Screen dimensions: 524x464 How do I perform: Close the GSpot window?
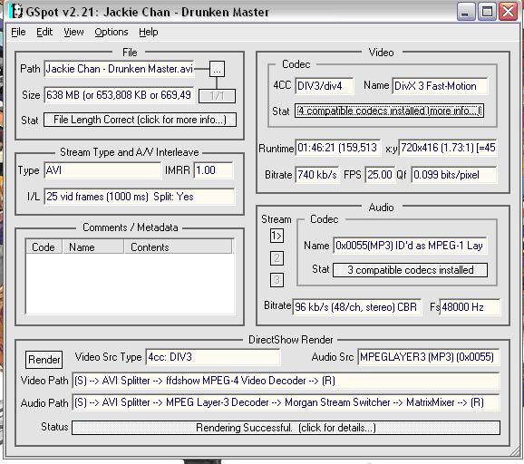[x=508, y=12]
